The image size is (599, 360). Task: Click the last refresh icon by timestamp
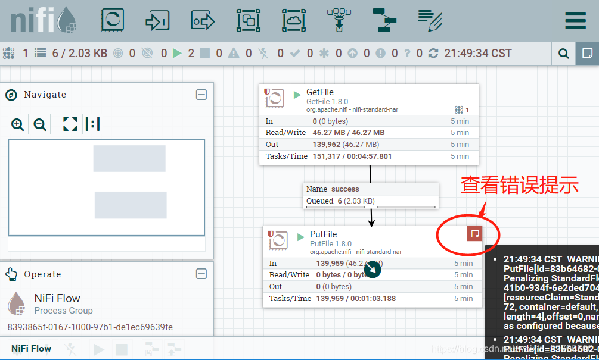point(433,53)
